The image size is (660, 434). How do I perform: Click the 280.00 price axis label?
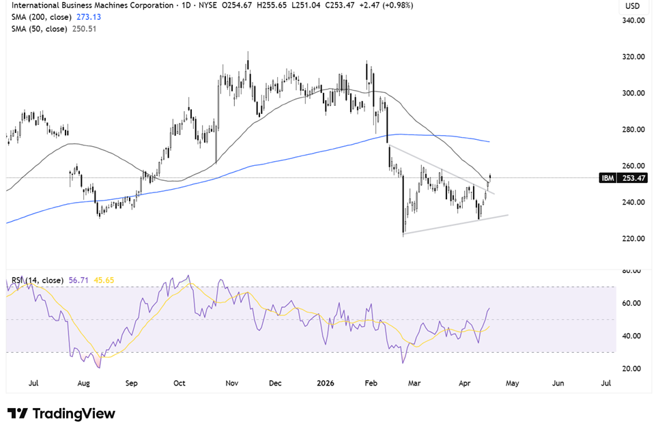(x=633, y=129)
